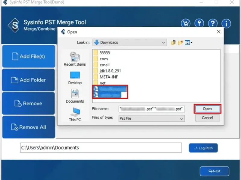Click the Add Folder button
This screenshot has height=180, width=241.
click(29, 80)
